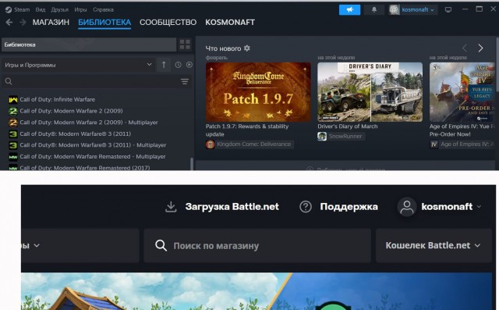
Task: Toggle the ready-to-play filter icon
Action: (x=189, y=65)
